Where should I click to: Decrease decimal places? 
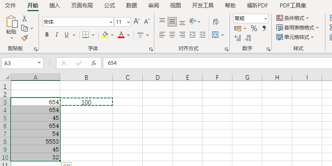[247, 38]
